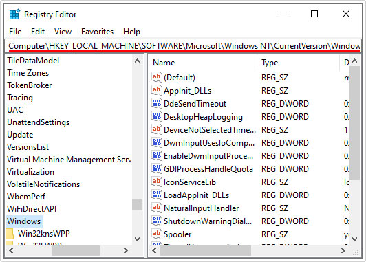The height and width of the screenshot is (262, 366).
Task: Click REG_DWORD type of DesktopHeapLogging row
Action: click(285, 117)
